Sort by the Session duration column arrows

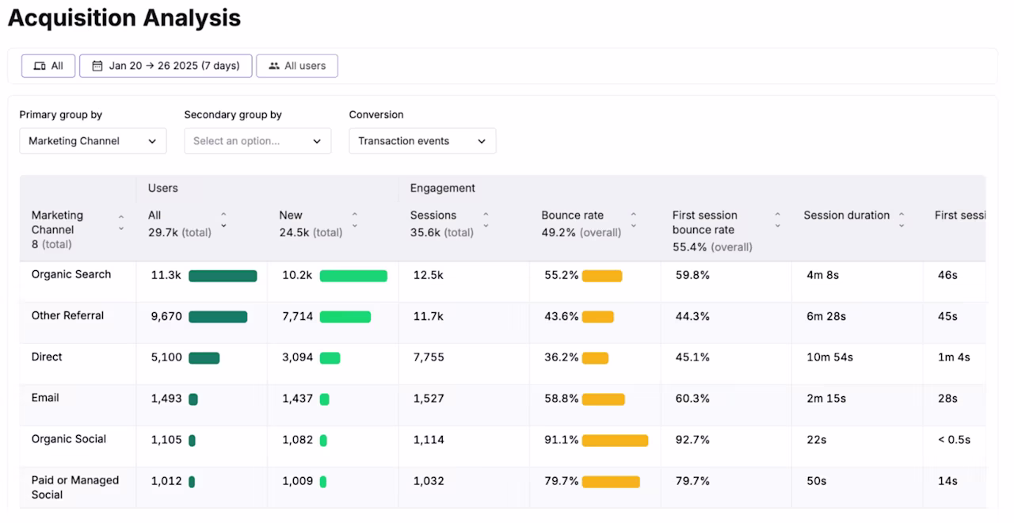click(902, 220)
